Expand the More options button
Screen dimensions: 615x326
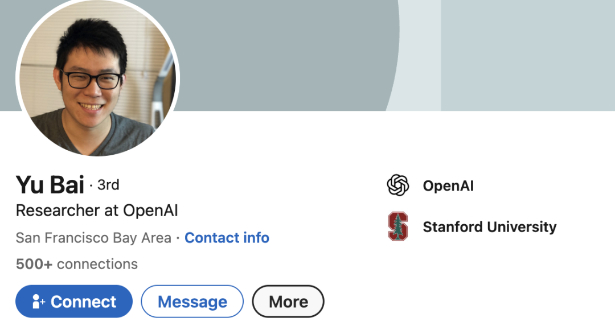click(x=288, y=302)
